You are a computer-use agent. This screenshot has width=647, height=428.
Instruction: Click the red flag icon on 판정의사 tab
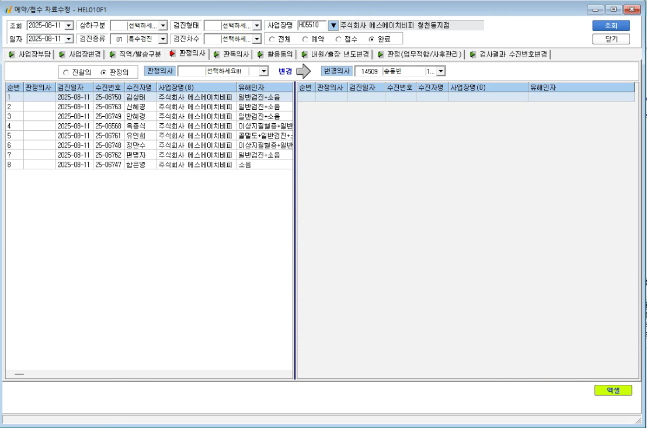tap(172, 54)
